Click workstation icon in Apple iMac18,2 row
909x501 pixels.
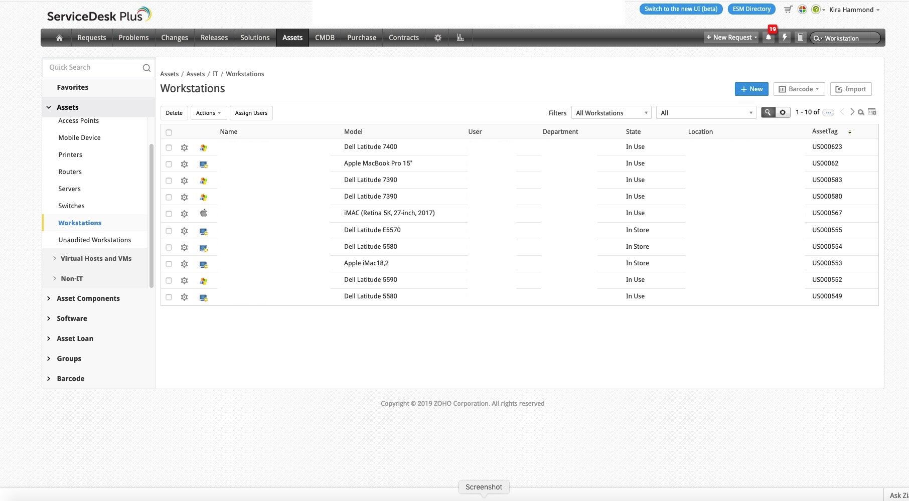pos(203,264)
